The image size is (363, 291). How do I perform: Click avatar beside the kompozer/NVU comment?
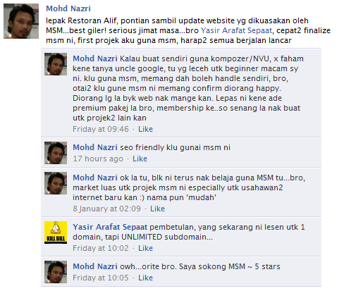[56, 64]
